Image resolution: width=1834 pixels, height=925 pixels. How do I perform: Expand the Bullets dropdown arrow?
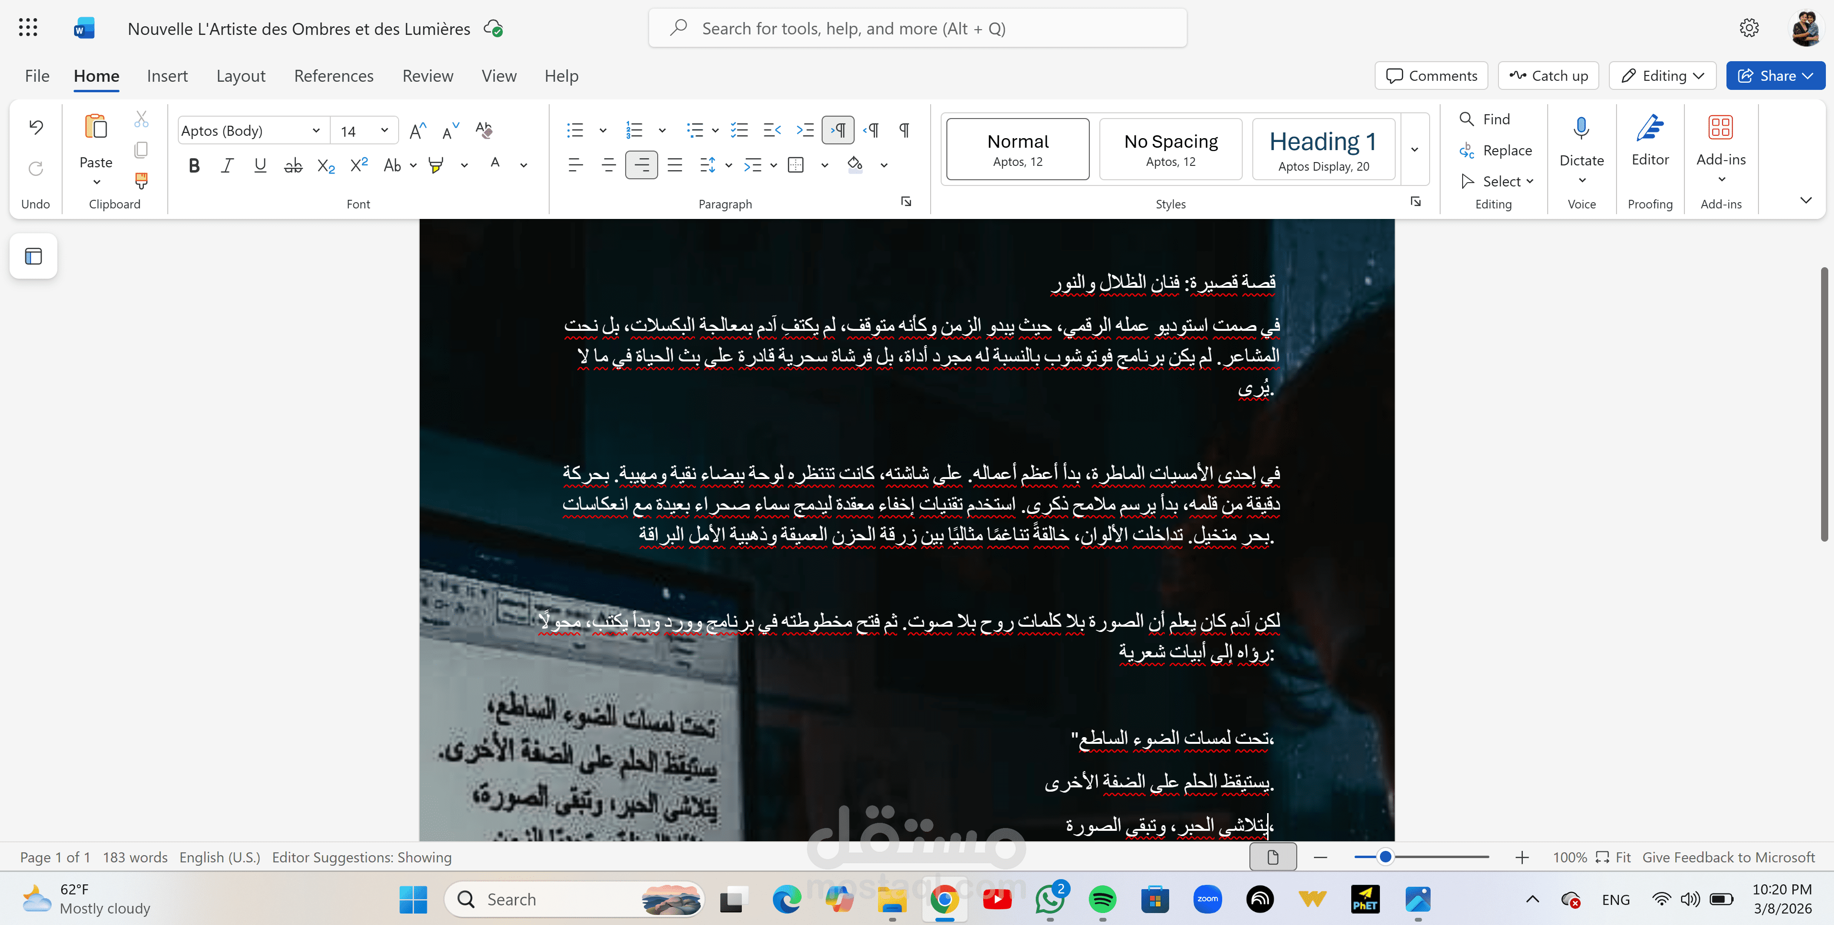pos(602,131)
